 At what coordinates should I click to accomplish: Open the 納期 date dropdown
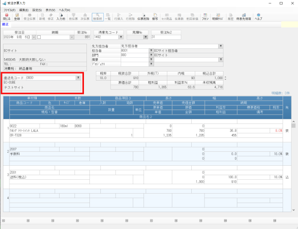(72, 37)
